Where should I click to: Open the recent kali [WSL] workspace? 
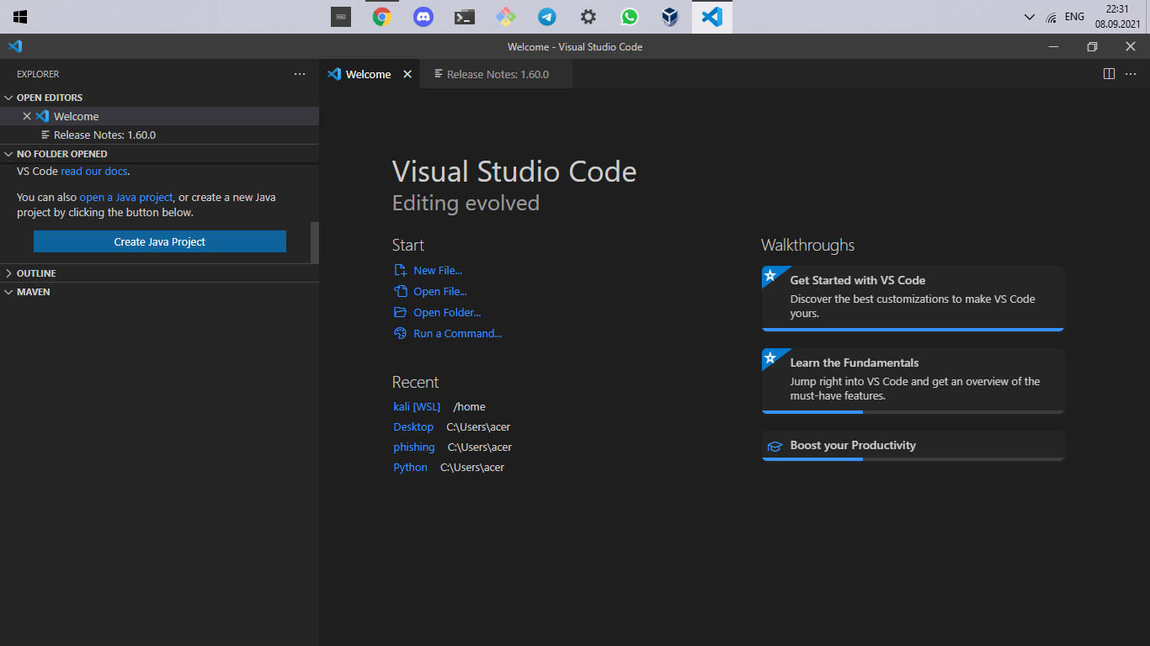click(417, 407)
